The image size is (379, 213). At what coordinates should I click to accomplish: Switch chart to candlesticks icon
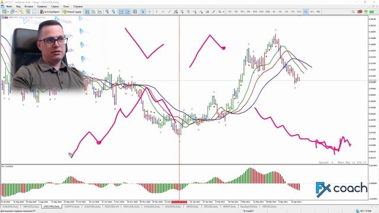pyautogui.click(x=94, y=12)
